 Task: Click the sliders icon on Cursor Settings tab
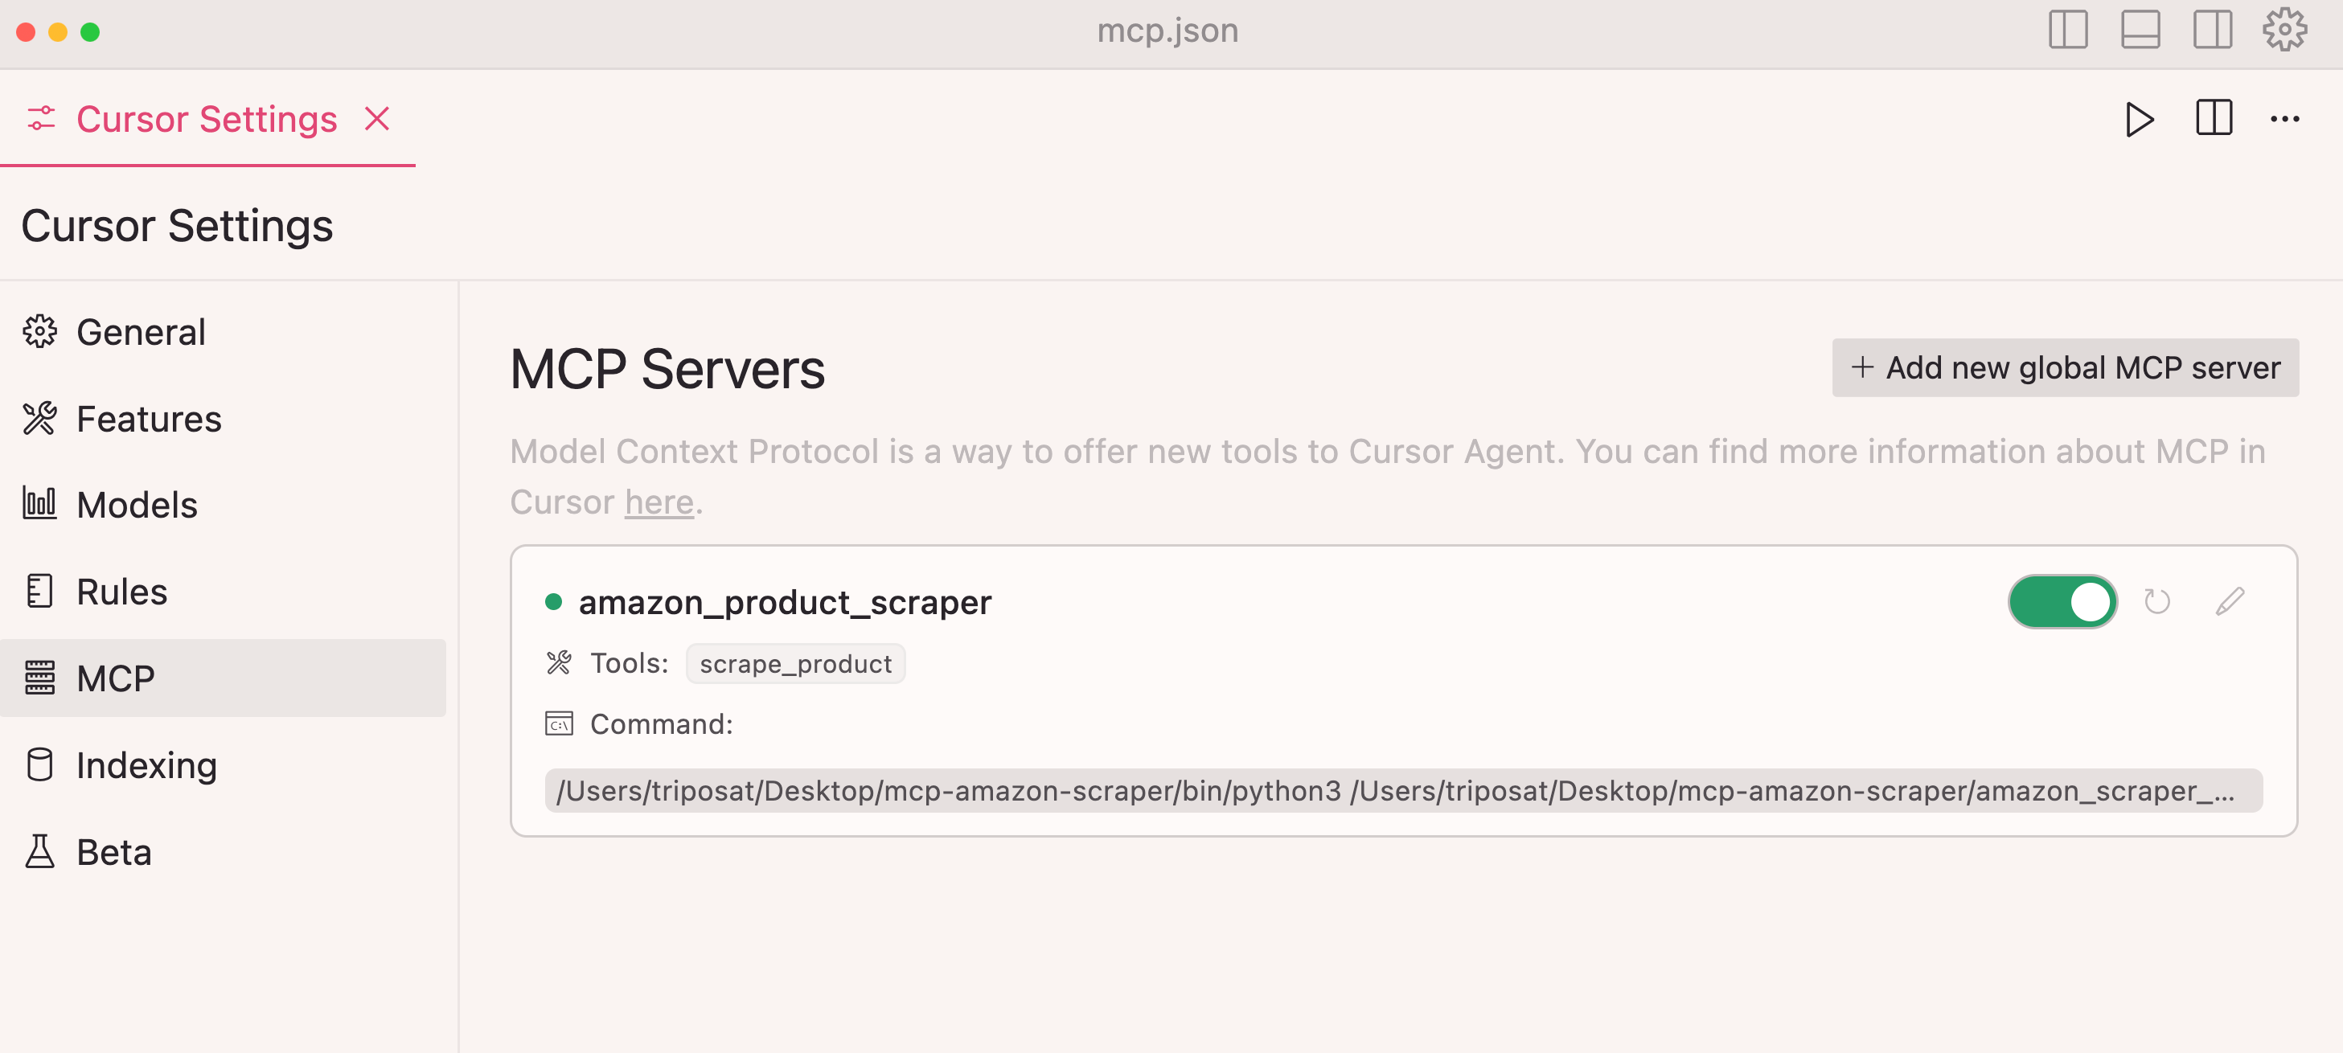tap(41, 119)
